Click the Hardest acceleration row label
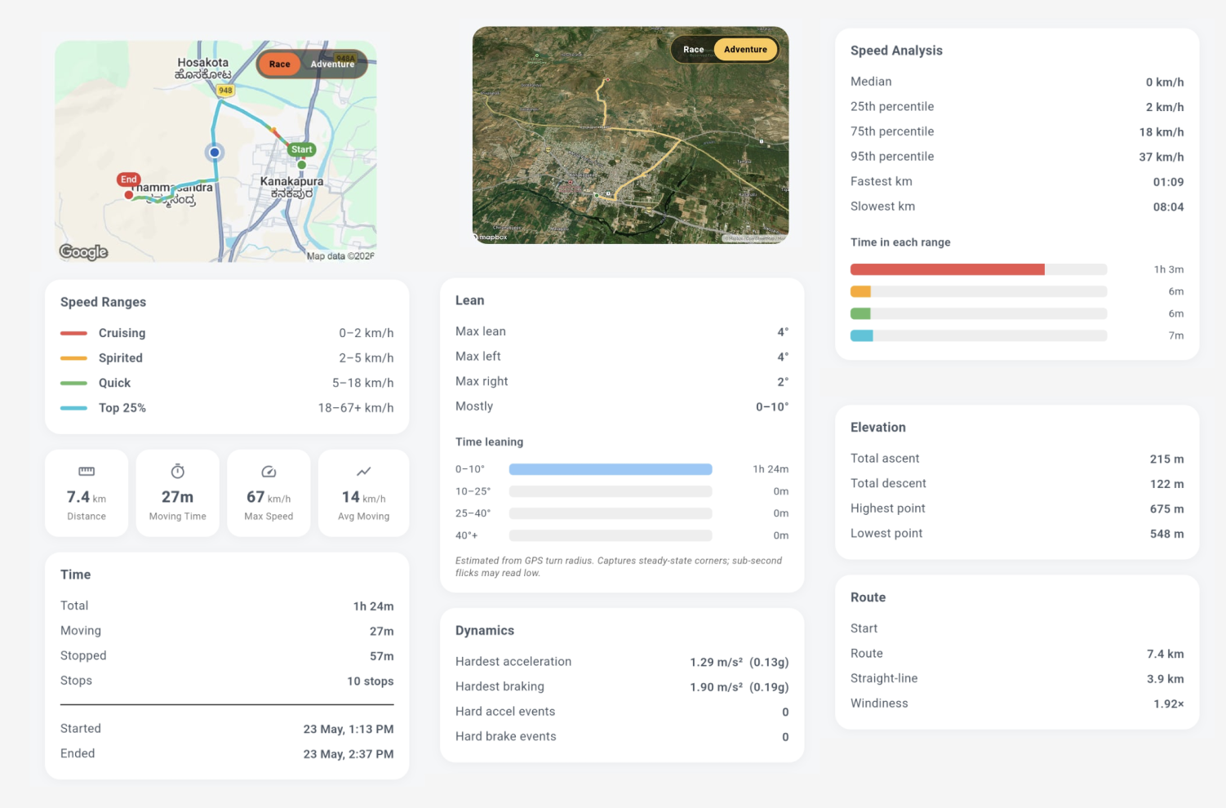 click(x=513, y=662)
